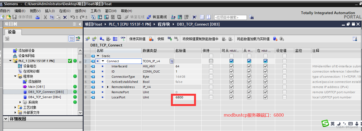Screen dimensions: 362x131
Task: Click the Upload from device icon
Action: [x=106, y=17]
